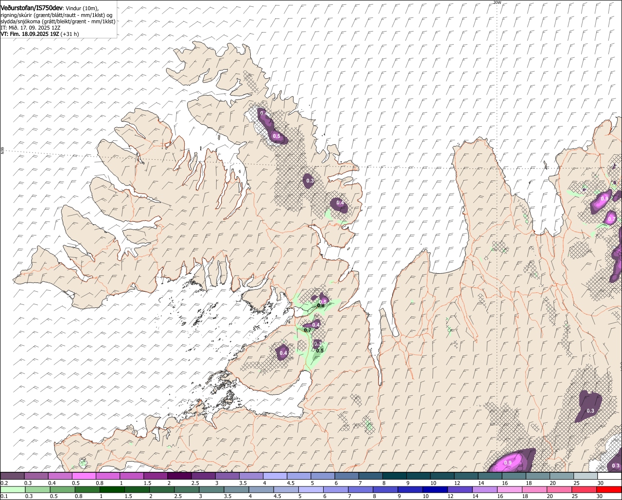622x500 pixels.
Task: Pick lower legend bright red swatch labeled 30
Action: click(x=609, y=489)
